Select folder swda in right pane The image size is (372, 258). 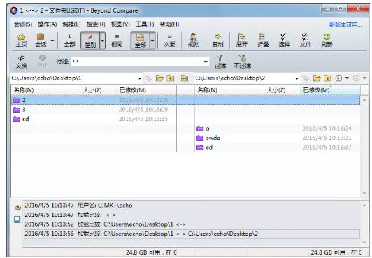click(x=278, y=138)
